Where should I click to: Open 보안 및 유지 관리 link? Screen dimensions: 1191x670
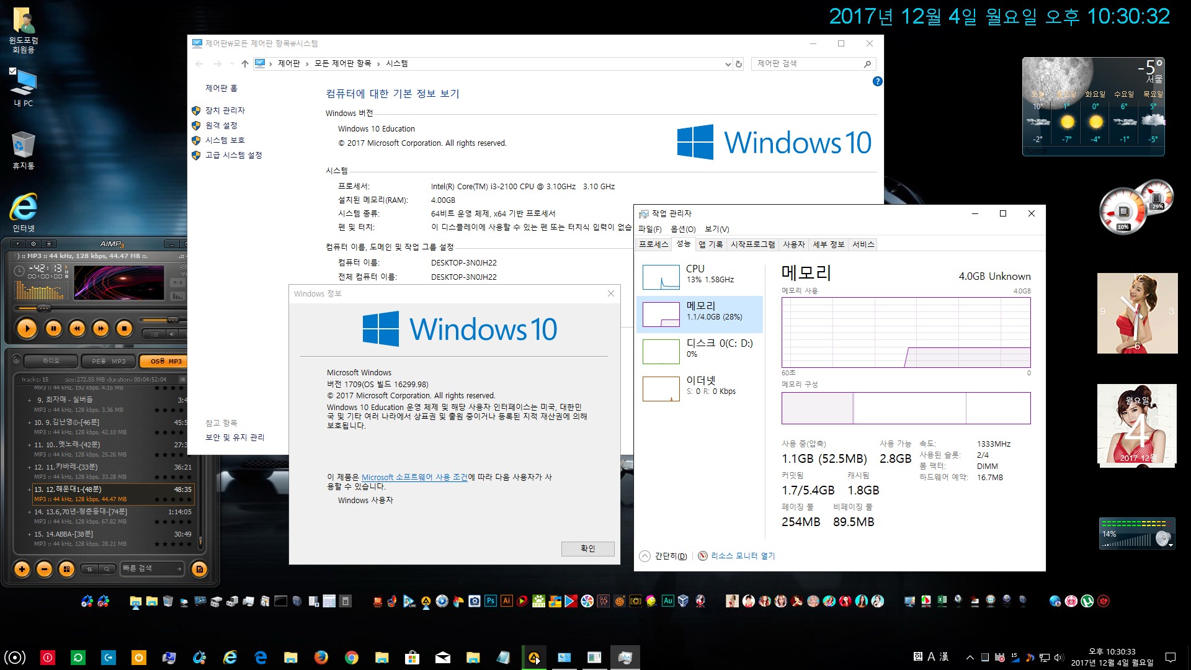click(234, 437)
